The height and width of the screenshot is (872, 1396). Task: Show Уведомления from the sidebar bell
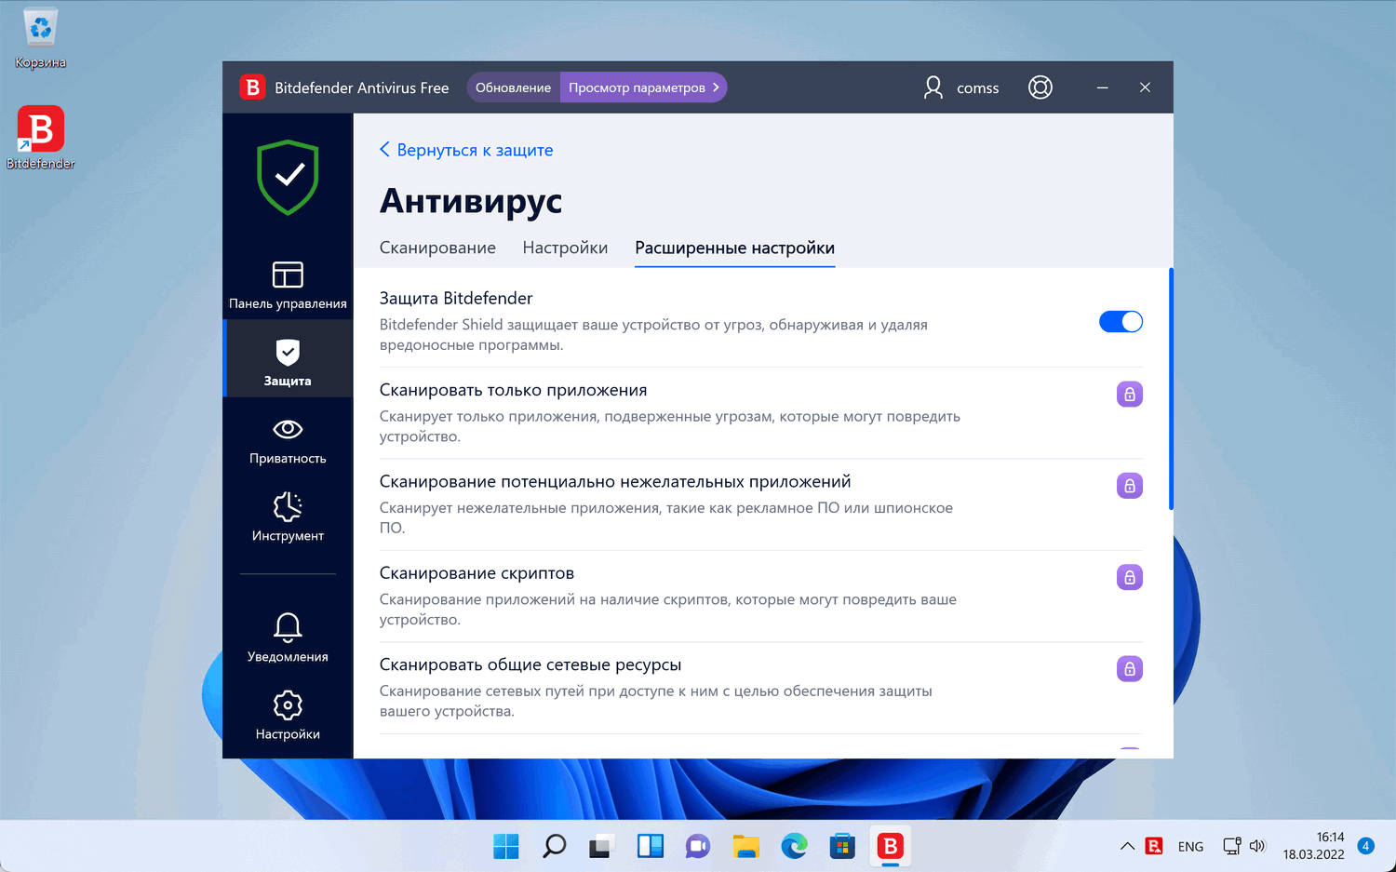pyautogui.click(x=288, y=637)
